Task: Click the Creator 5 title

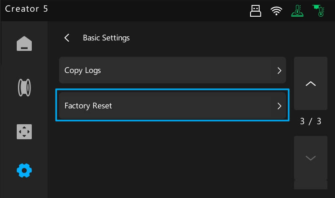Action: coord(26,9)
